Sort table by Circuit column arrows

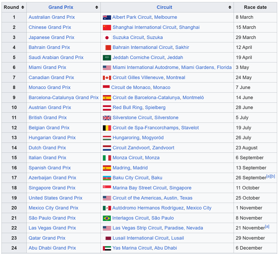coord(230,8)
